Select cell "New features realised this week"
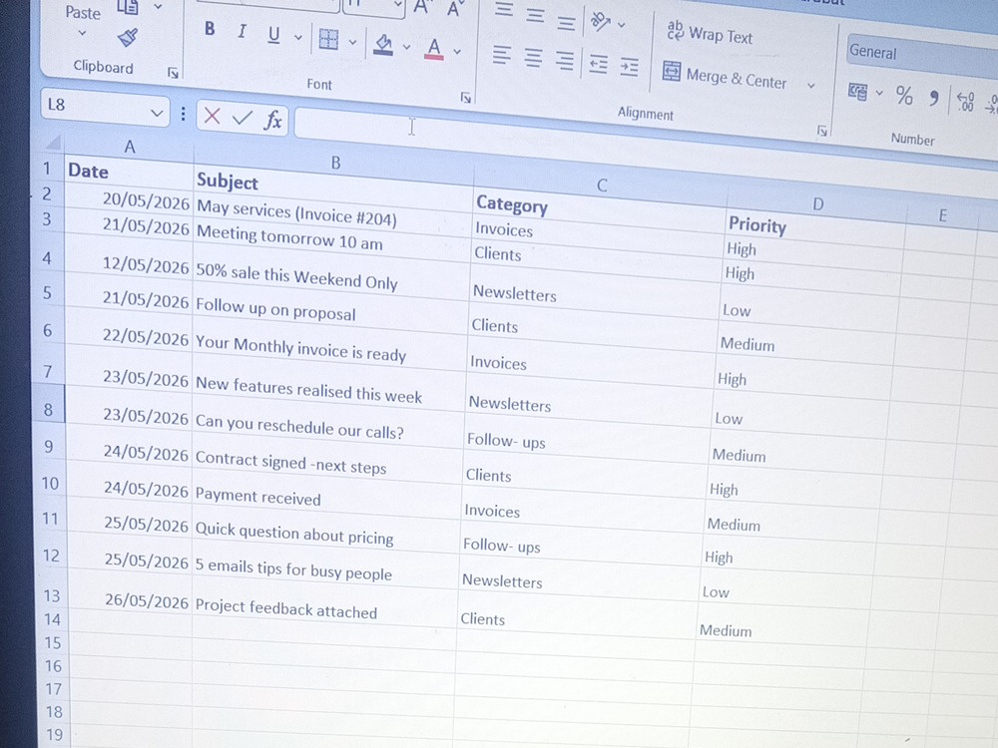Viewport: 998px width, 748px height. pyautogui.click(x=329, y=388)
